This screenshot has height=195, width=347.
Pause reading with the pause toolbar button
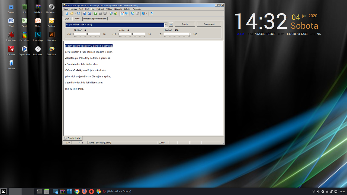[x=100, y=13]
